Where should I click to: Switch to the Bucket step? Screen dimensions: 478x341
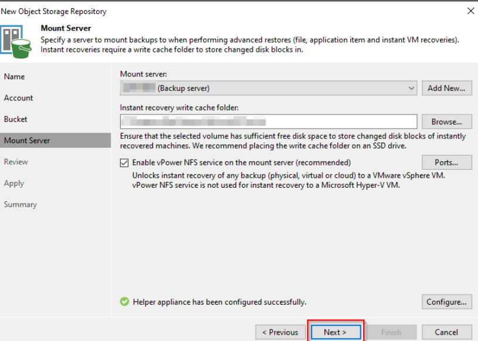16,119
